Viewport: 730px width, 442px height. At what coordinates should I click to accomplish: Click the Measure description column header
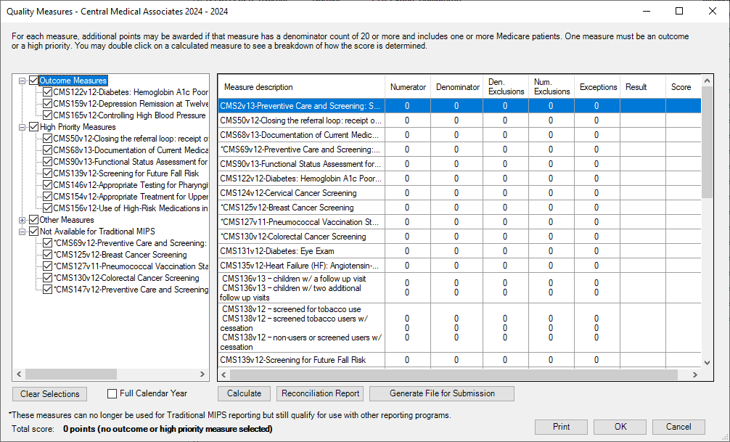(x=301, y=87)
